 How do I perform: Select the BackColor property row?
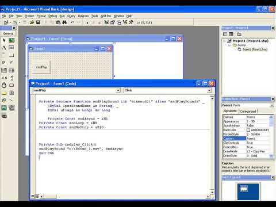click(x=246, y=130)
